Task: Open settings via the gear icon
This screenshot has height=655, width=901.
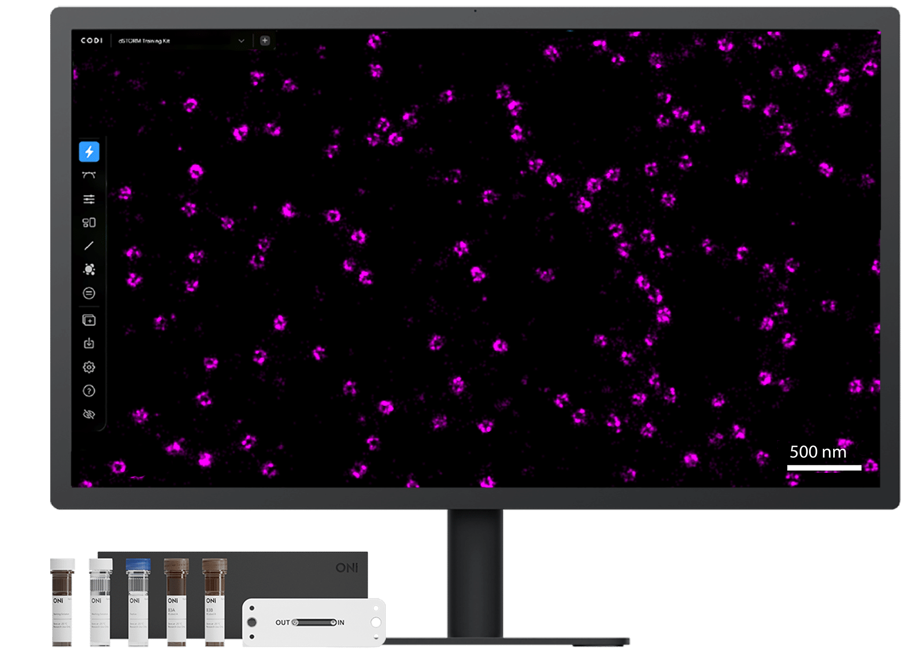Action: pyautogui.click(x=89, y=368)
